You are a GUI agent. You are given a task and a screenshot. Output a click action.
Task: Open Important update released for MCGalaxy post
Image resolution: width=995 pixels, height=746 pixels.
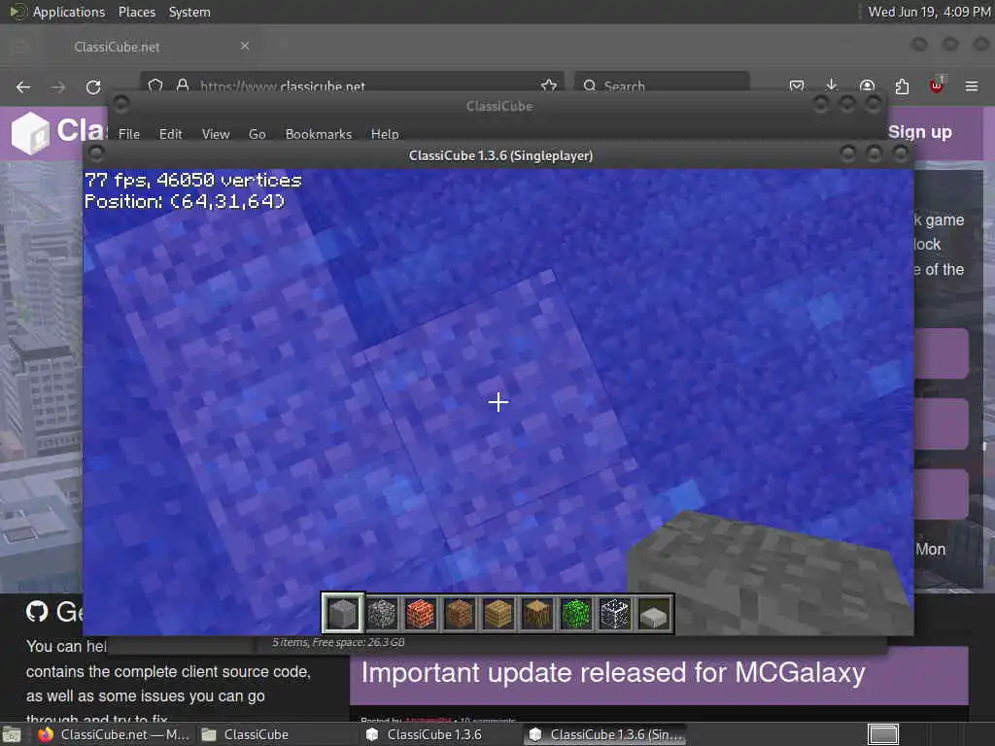613,672
